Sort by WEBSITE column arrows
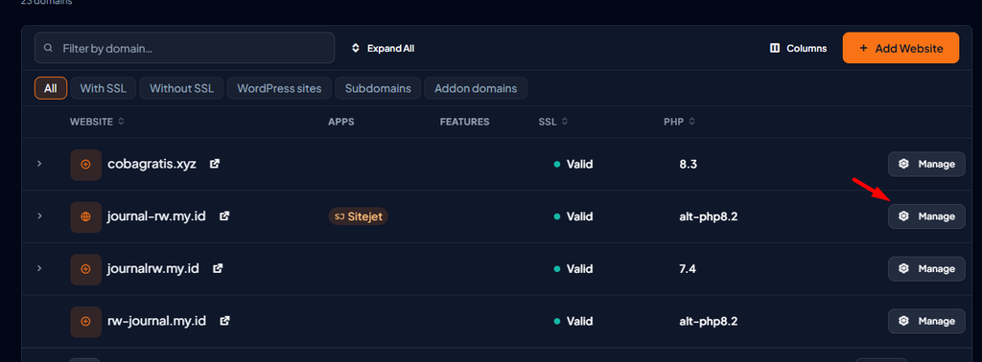The image size is (982, 362). (x=121, y=122)
